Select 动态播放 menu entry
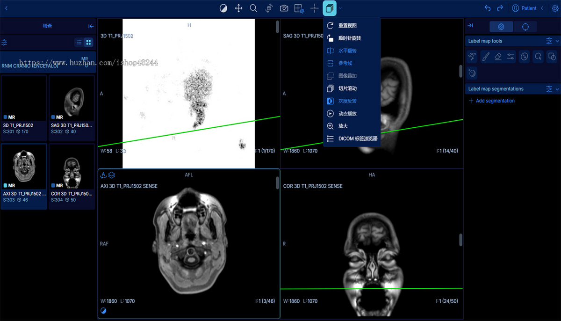The image size is (561, 321). point(352,114)
